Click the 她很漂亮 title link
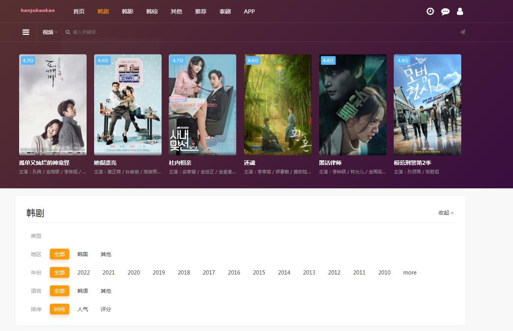 (105, 163)
